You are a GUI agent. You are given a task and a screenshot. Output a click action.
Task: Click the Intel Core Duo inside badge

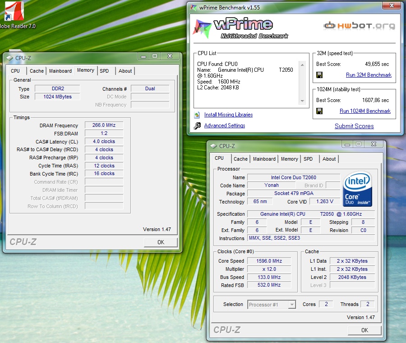click(357, 189)
